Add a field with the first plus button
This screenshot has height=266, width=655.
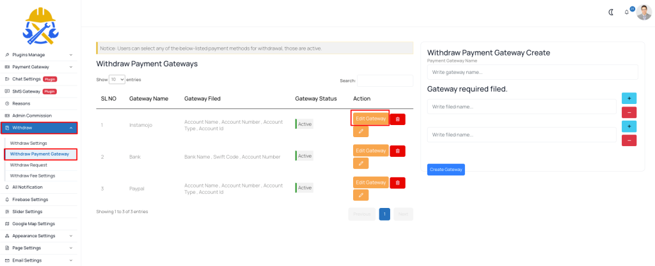[x=629, y=98]
